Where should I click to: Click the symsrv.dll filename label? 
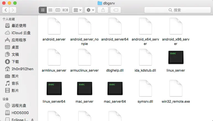[145, 102]
